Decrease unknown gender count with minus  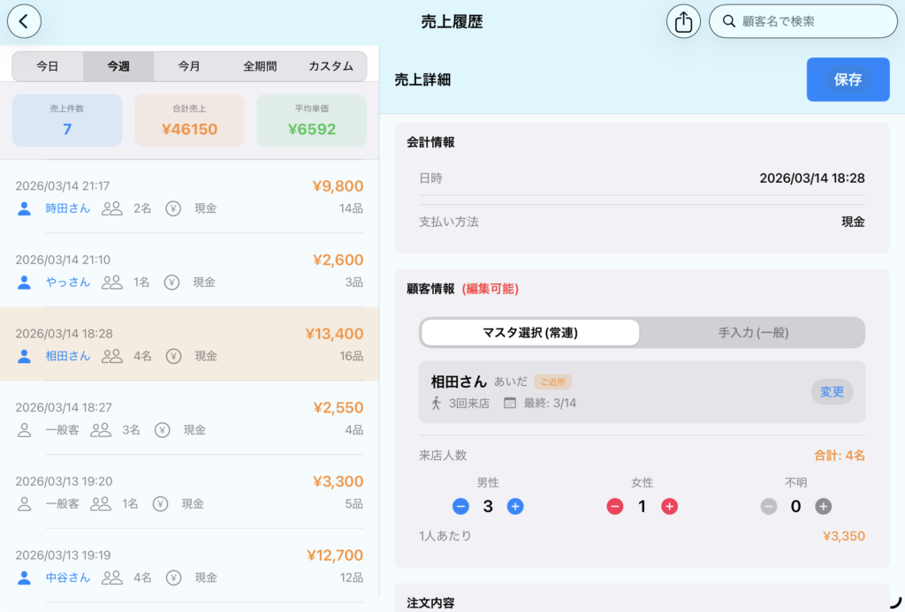769,507
